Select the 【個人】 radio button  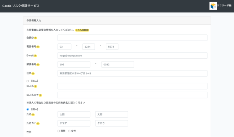point(28,109)
